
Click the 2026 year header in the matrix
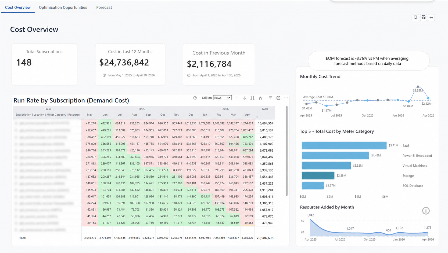(225, 109)
